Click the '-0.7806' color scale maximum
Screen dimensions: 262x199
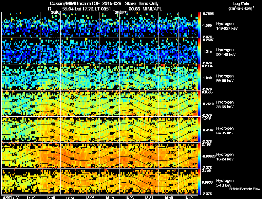(208, 14)
